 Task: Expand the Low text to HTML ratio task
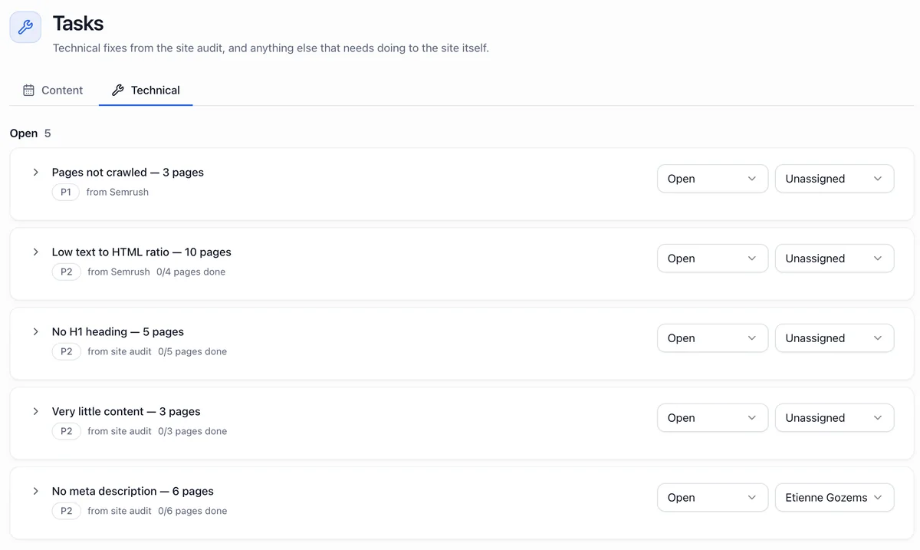tap(35, 252)
